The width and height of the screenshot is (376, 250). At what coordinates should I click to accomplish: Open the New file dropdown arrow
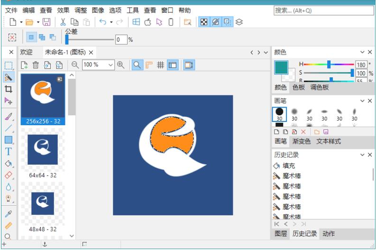pyautogui.click(x=21, y=22)
